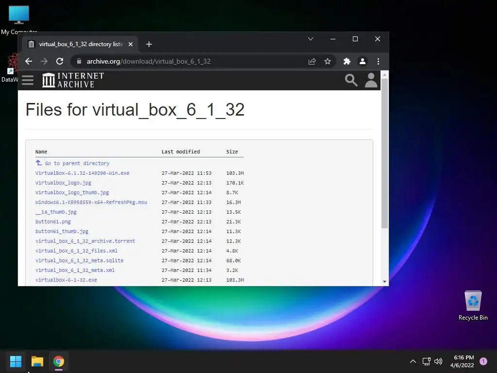Click the address bar URL

pyautogui.click(x=149, y=61)
